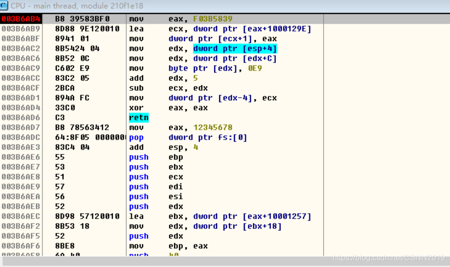
Task: Click hex bytes 'B8 78563412'
Action: (x=82, y=127)
